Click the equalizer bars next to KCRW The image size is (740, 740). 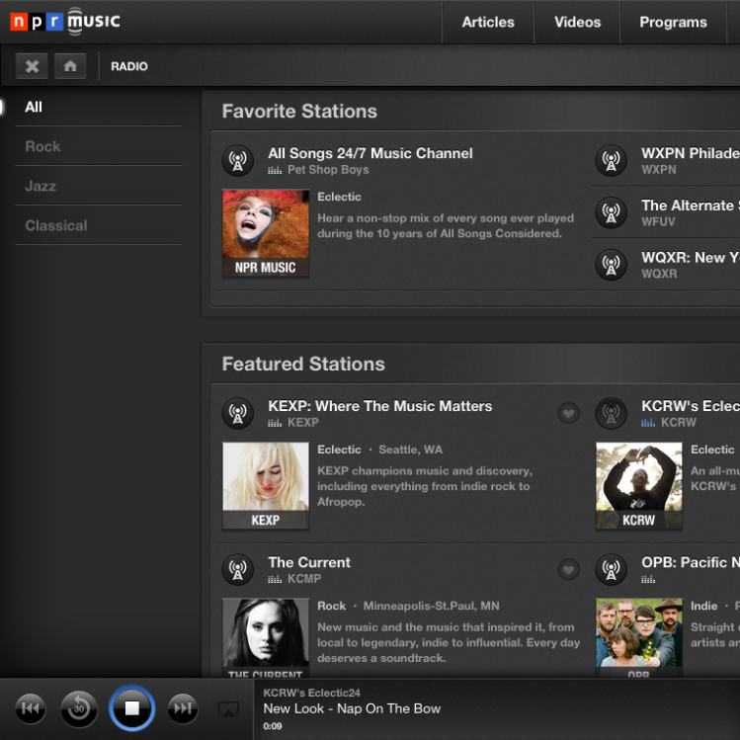point(648,423)
